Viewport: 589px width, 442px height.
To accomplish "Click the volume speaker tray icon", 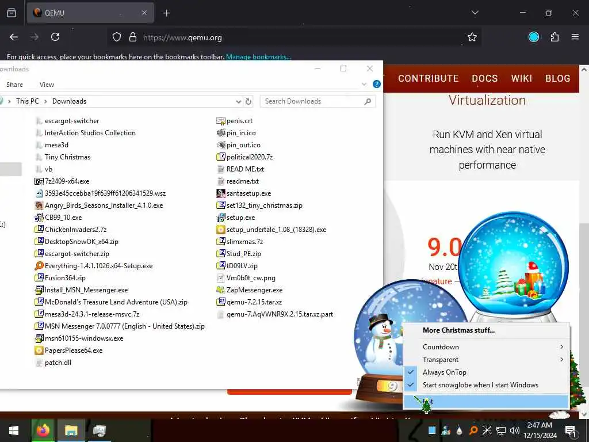I will (x=515, y=430).
